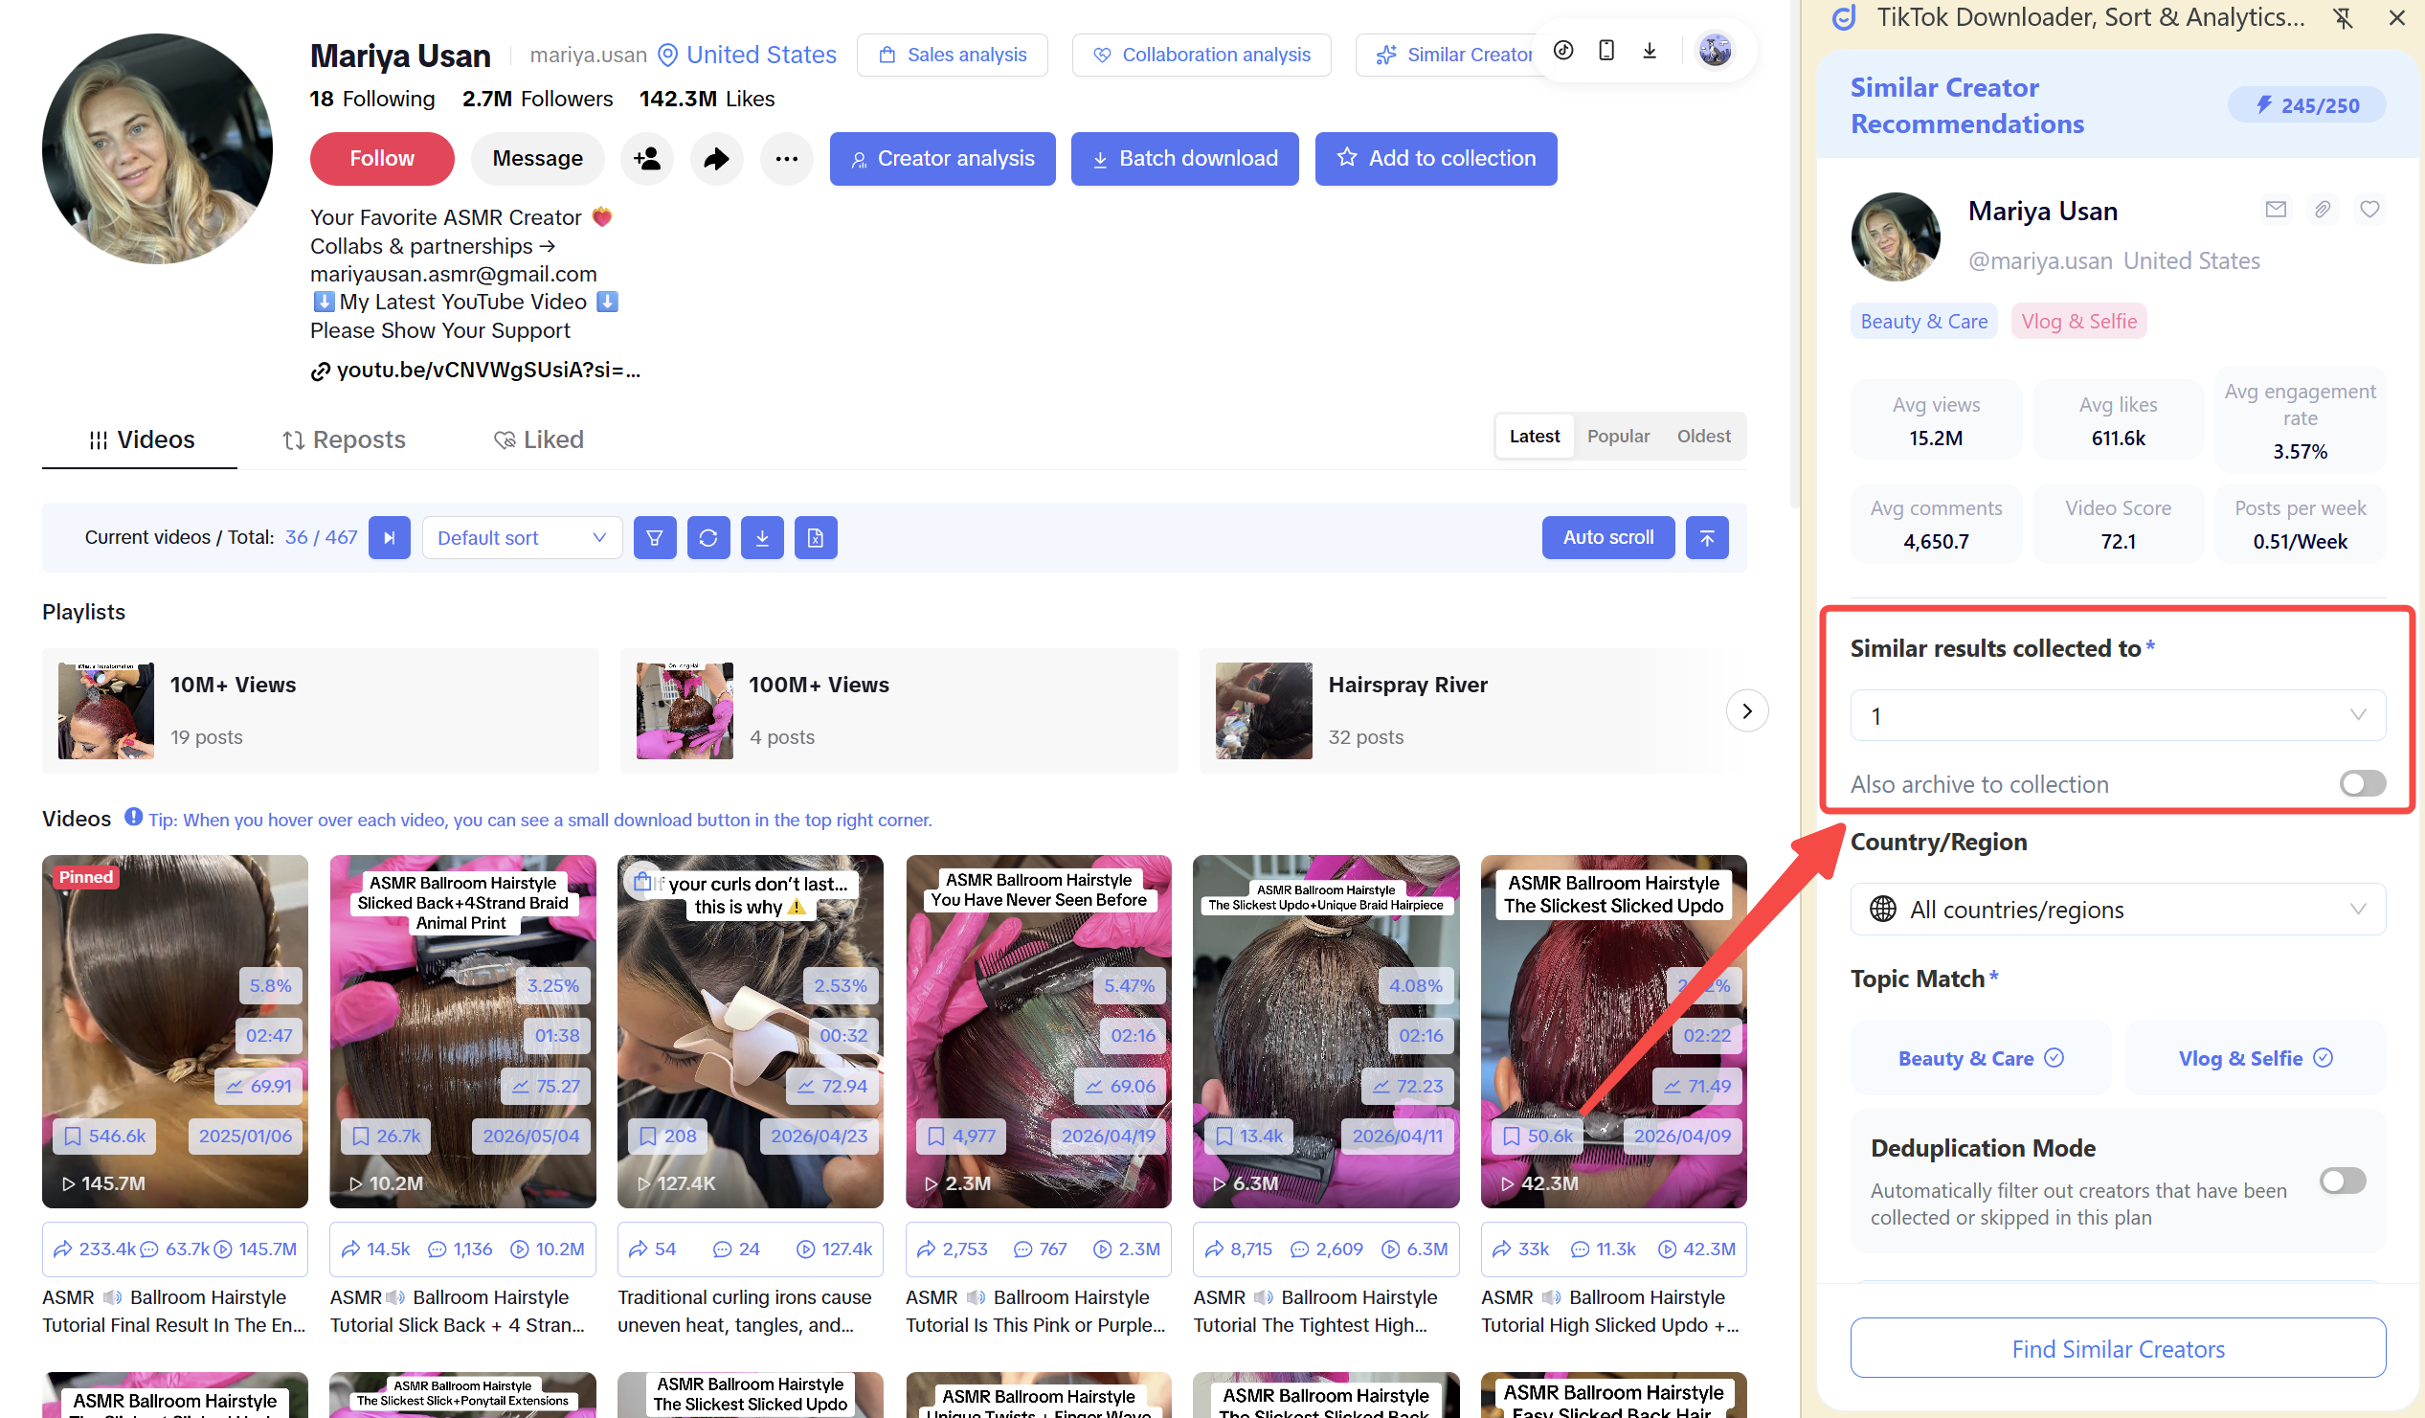Screen dimensions: 2425x1418
Task: Click the Message button
Action: 537,158
